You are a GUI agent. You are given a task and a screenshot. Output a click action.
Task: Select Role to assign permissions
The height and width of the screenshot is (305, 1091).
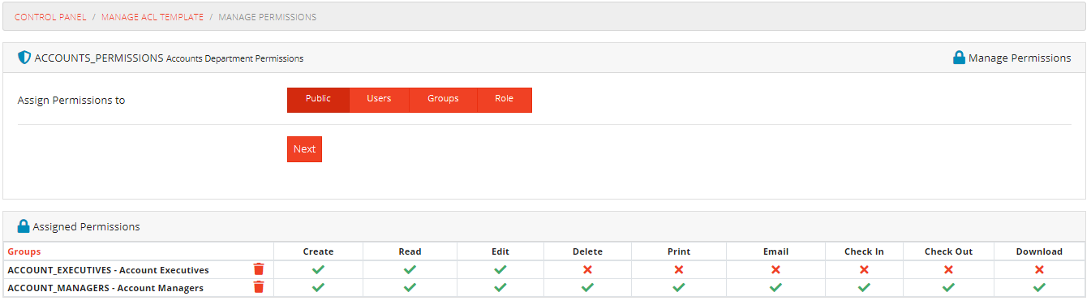[505, 100]
